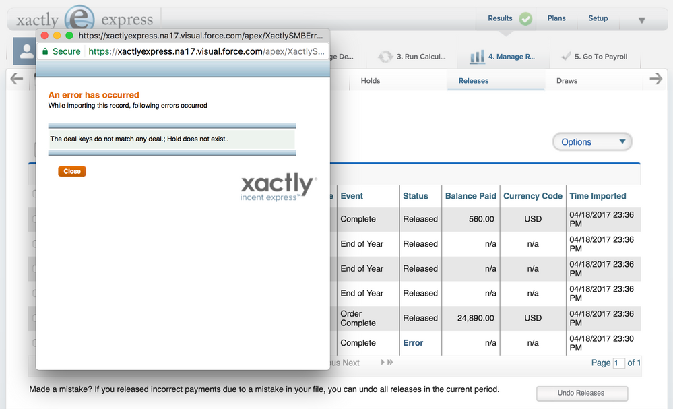The height and width of the screenshot is (409, 673).
Task: Click the Next pagination link
Action: 351,363
